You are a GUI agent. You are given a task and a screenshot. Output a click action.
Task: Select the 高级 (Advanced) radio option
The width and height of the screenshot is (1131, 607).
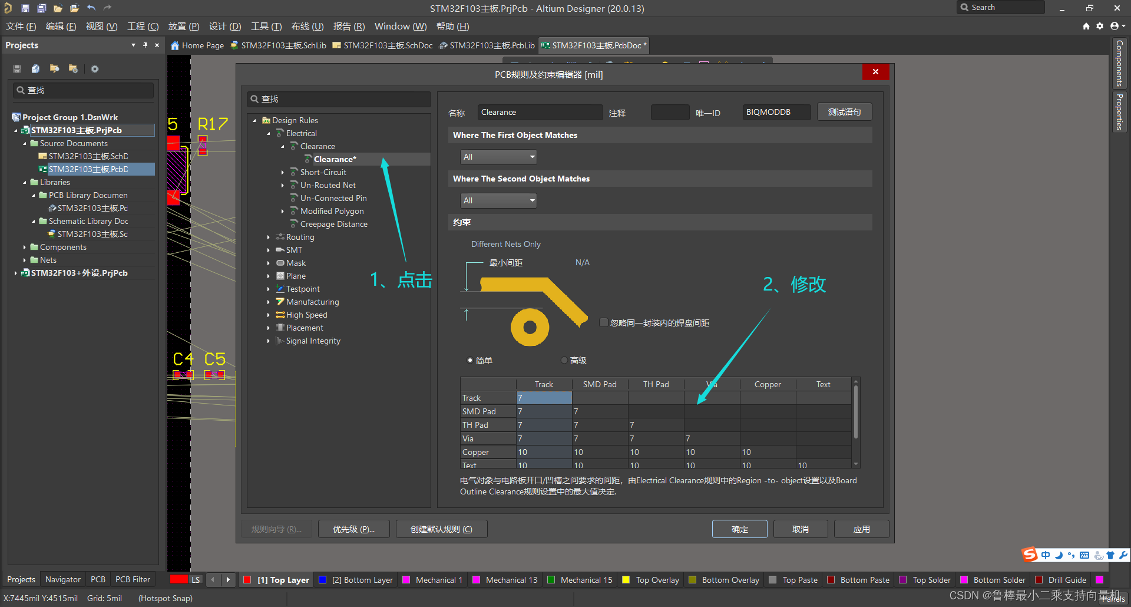(x=564, y=360)
